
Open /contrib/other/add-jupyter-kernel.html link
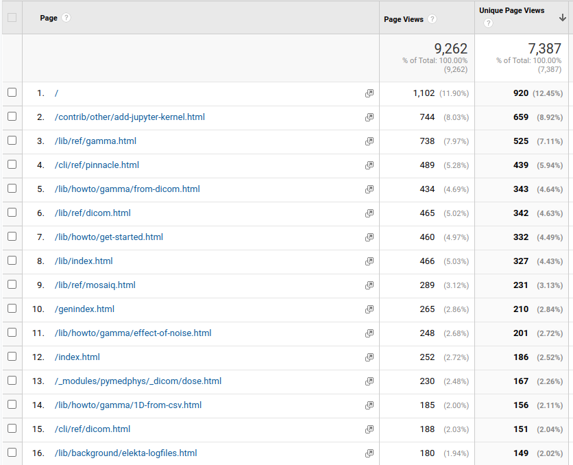[x=130, y=117]
